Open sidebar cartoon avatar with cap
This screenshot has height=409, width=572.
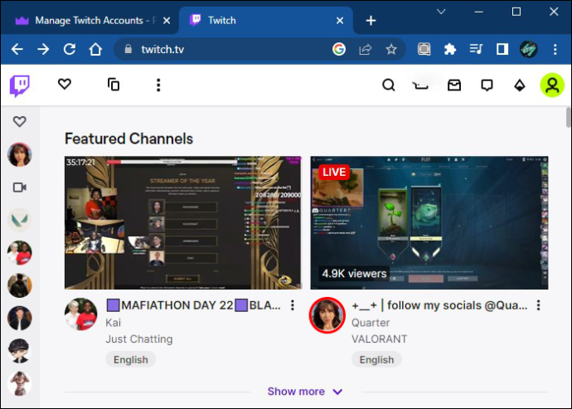20,351
